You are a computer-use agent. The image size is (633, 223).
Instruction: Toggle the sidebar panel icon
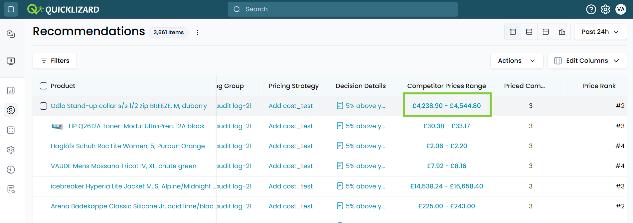(11, 9)
